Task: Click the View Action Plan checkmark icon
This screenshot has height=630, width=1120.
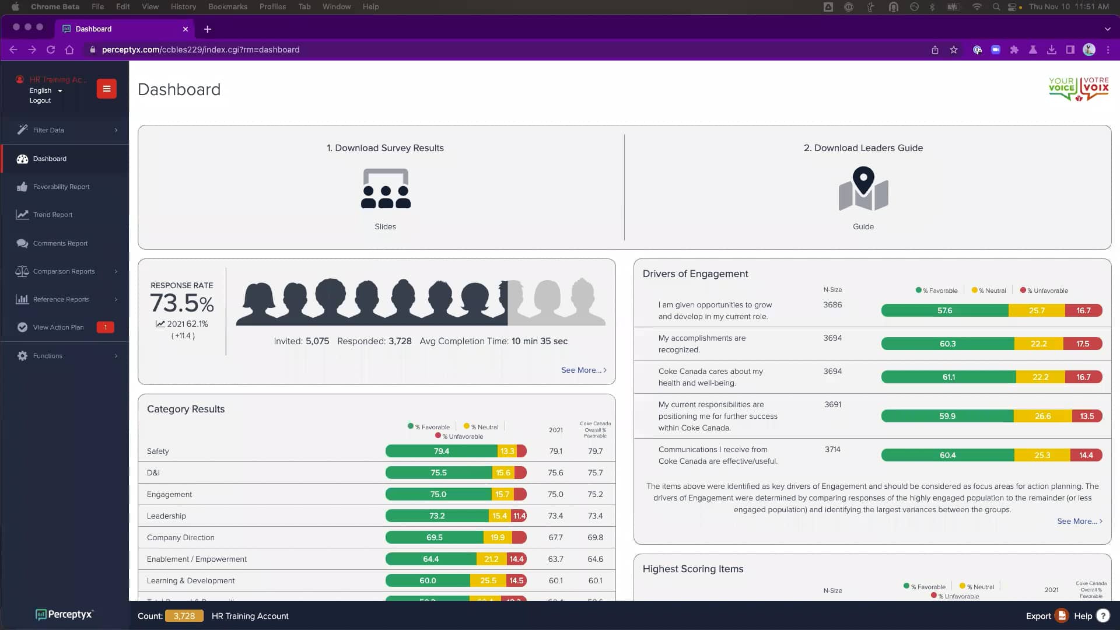Action: click(22, 327)
